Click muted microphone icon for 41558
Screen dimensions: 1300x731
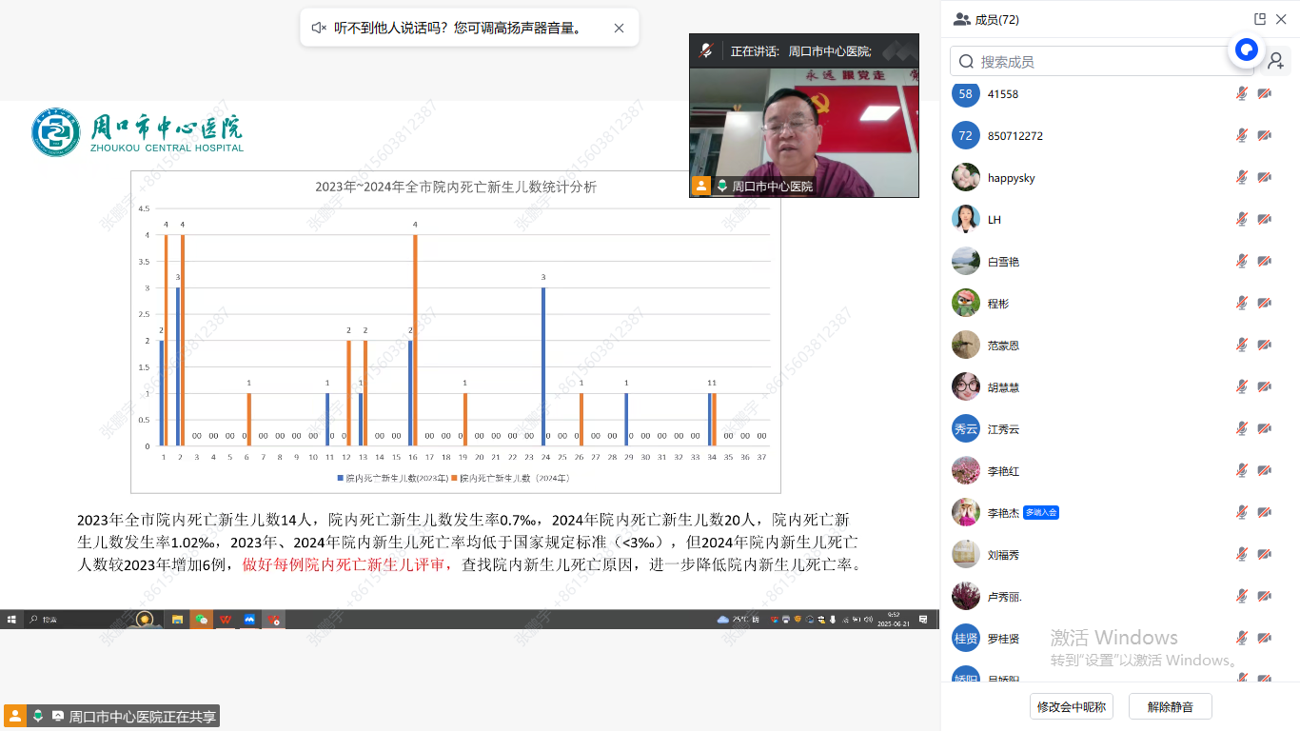click(1241, 93)
